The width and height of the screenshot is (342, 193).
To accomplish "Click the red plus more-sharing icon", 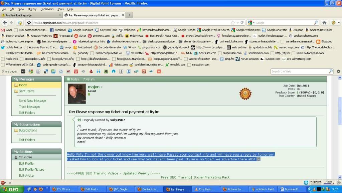I will tap(159, 71).
